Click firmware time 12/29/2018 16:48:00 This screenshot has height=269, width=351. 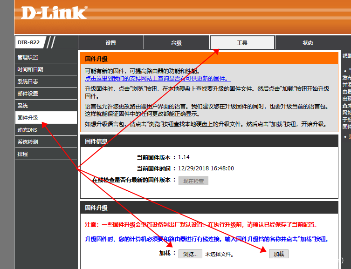[206, 168]
